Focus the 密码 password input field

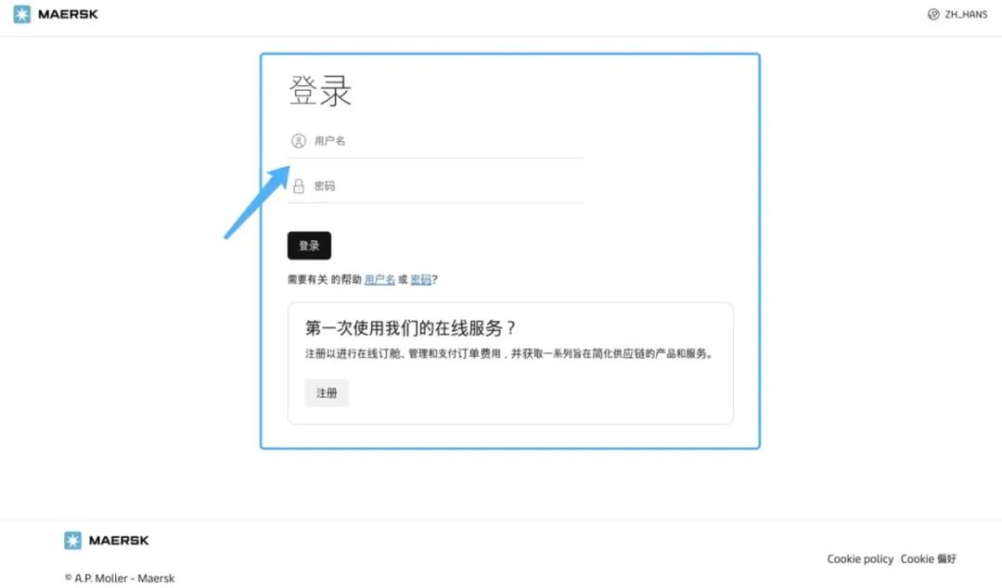pyautogui.click(x=436, y=186)
